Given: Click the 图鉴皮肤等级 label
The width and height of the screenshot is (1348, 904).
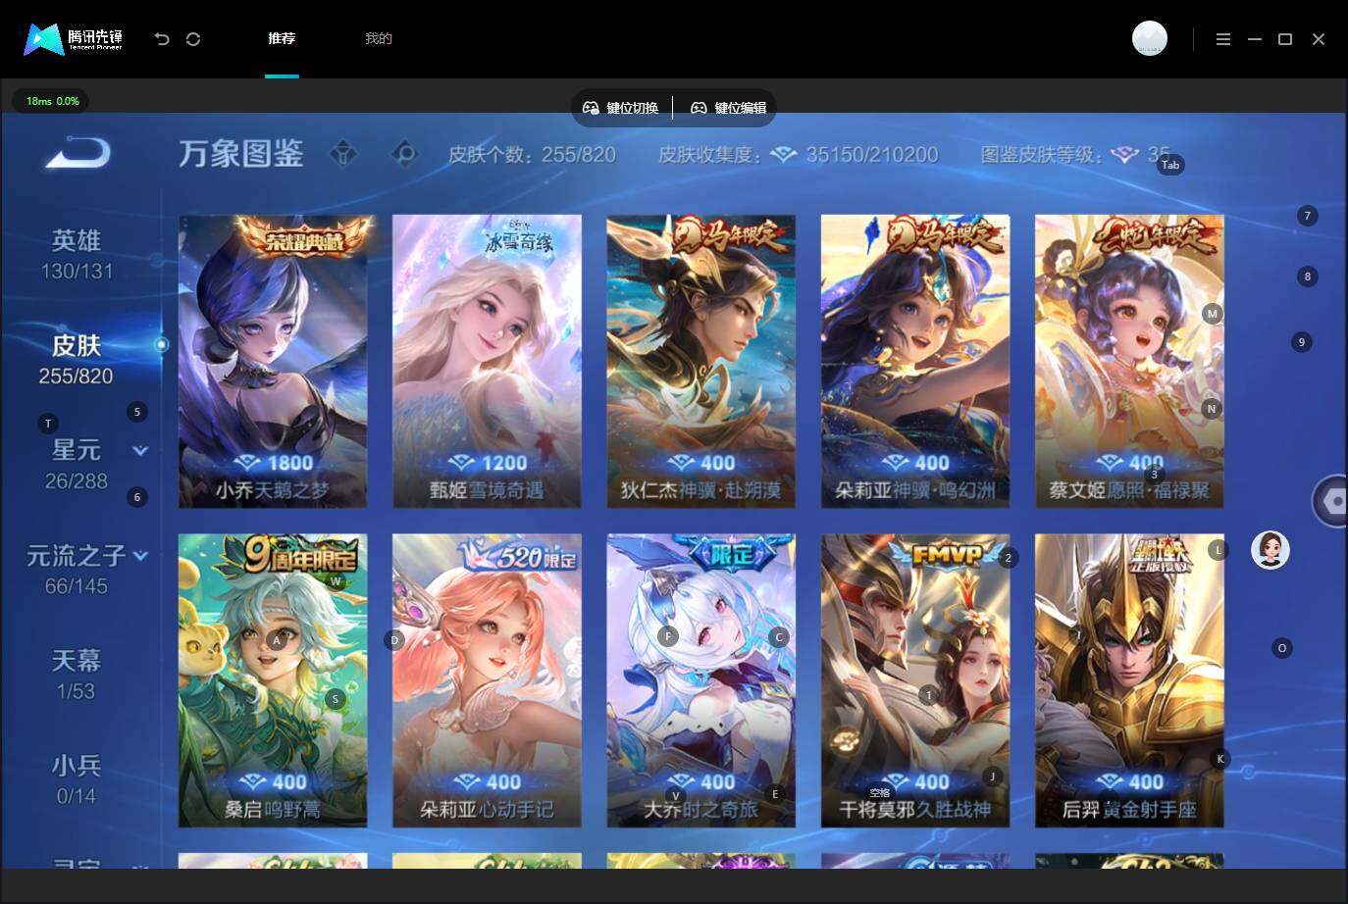Looking at the screenshot, I should click(1040, 155).
